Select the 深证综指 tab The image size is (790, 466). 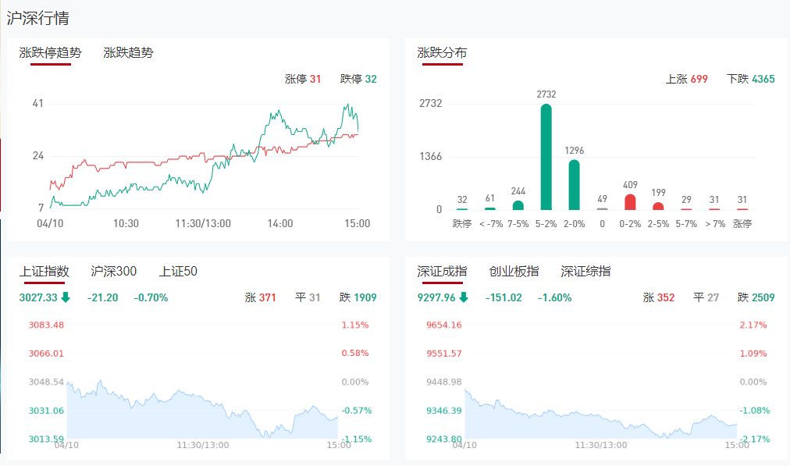pyautogui.click(x=585, y=272)
